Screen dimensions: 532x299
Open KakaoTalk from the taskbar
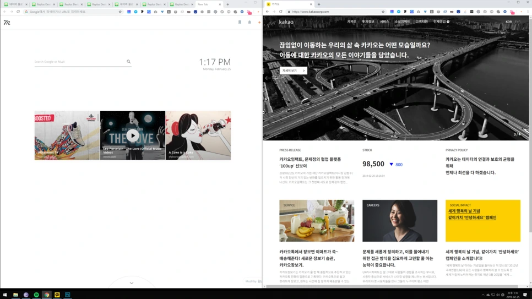tap(57, 295)
